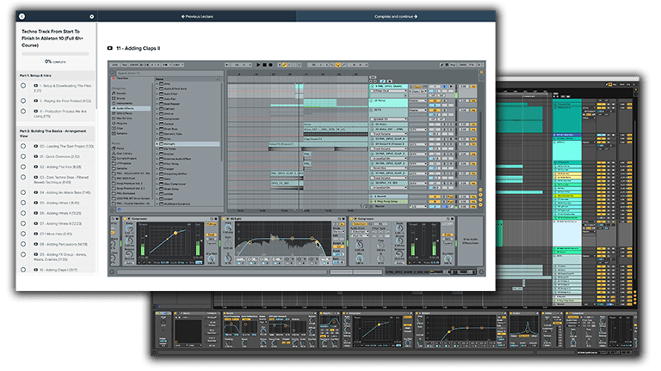
Task: Toggle the Key map mode switch
Action: click(x=454, y=64)
